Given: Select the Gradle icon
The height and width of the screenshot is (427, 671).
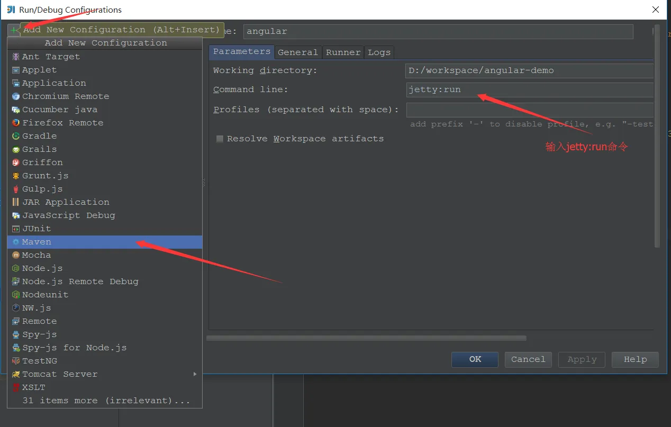Looking at the screenshot, I should point(16,136).
